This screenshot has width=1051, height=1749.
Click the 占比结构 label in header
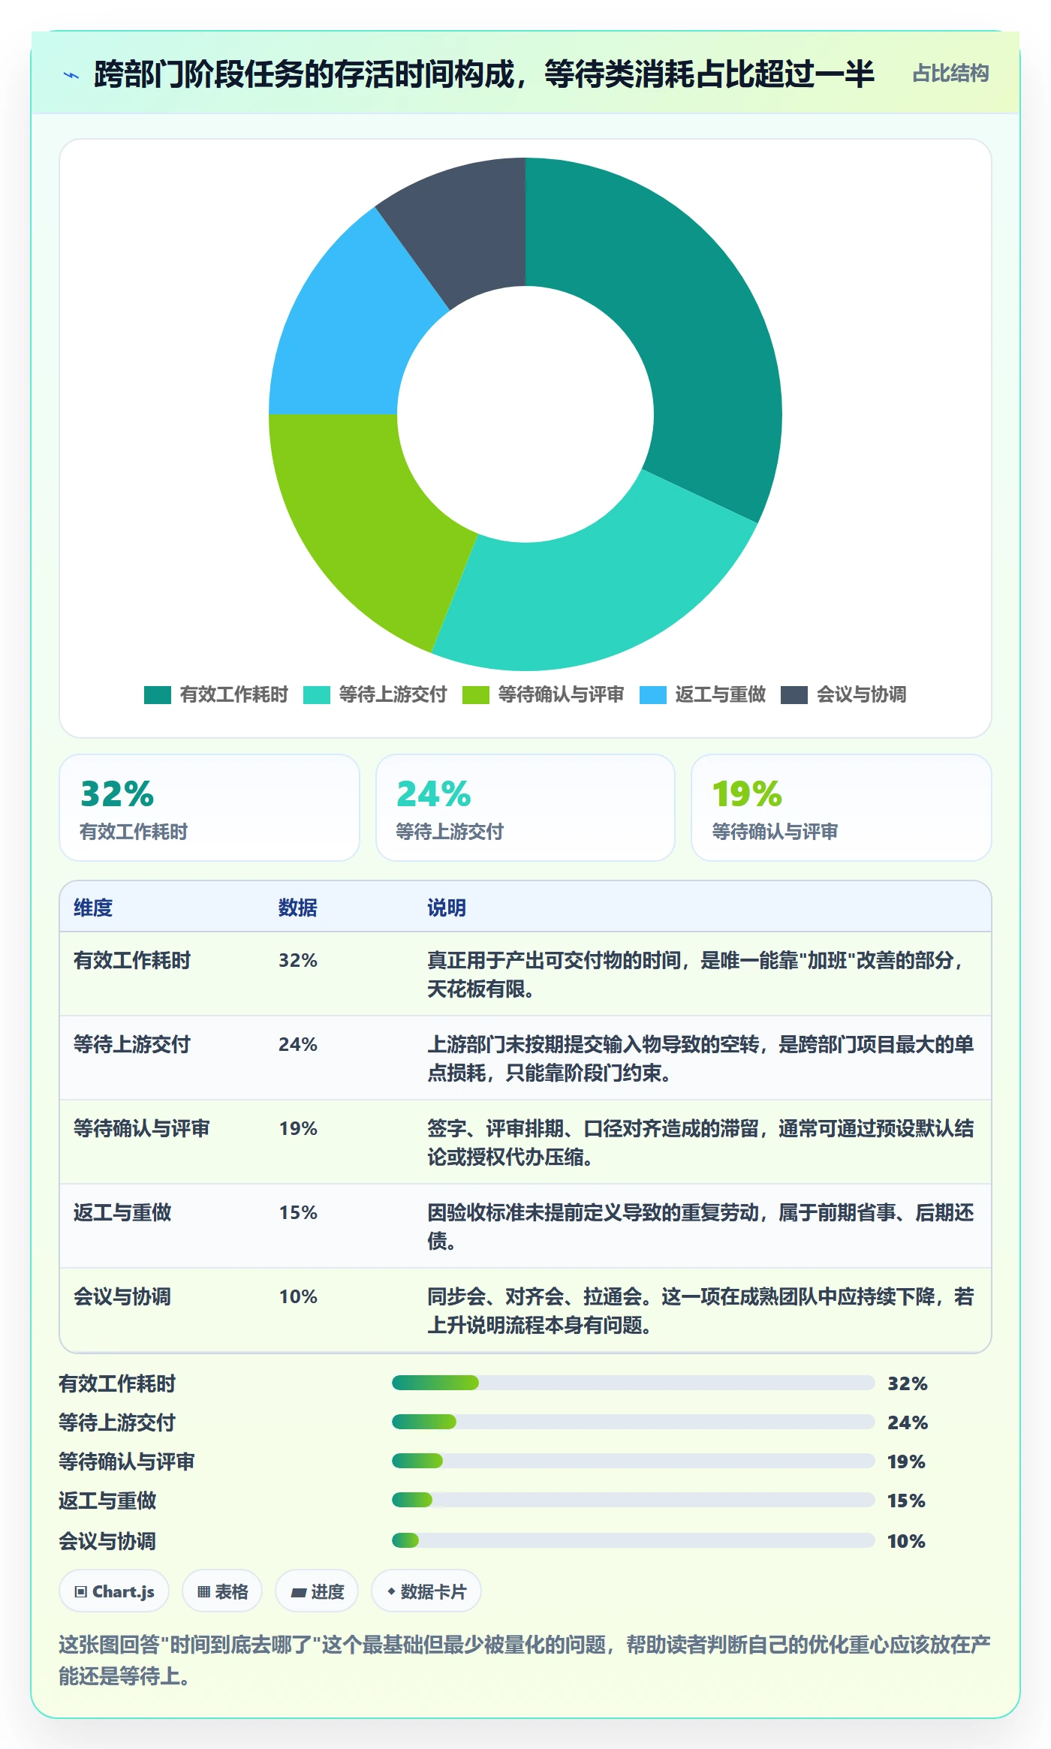pos(950,74)
